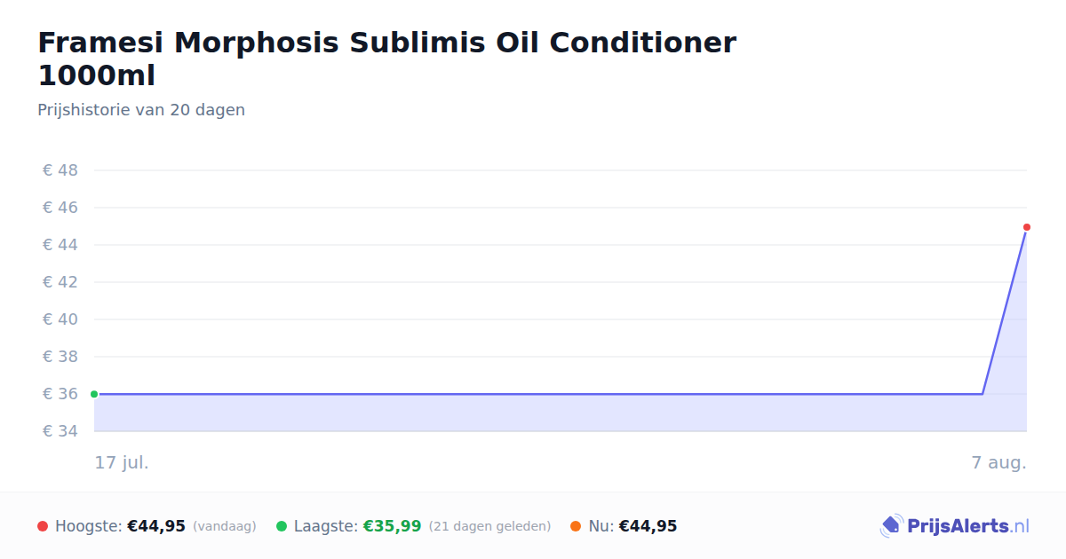Click the Nu €44,95 current price
This screenshot has width=1066, height=559.
point(648,526)
